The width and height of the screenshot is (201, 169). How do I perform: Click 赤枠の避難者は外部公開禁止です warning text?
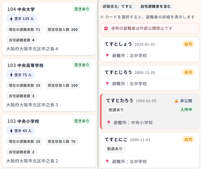pos(142,28)
